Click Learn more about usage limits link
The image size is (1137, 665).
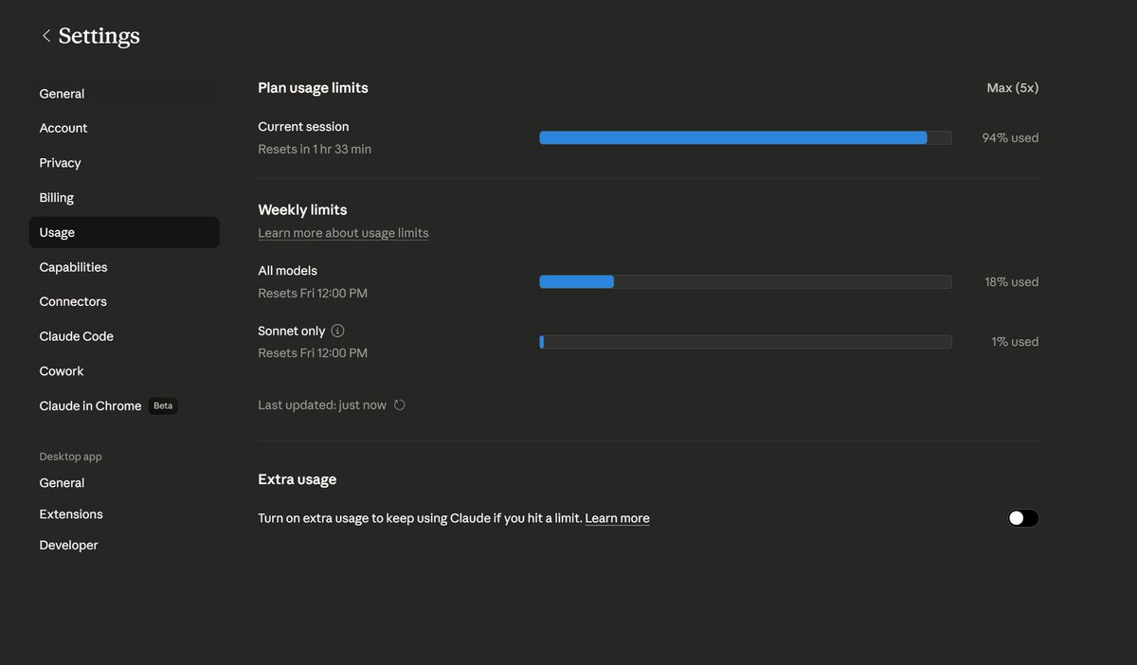(x=343, y=233)
